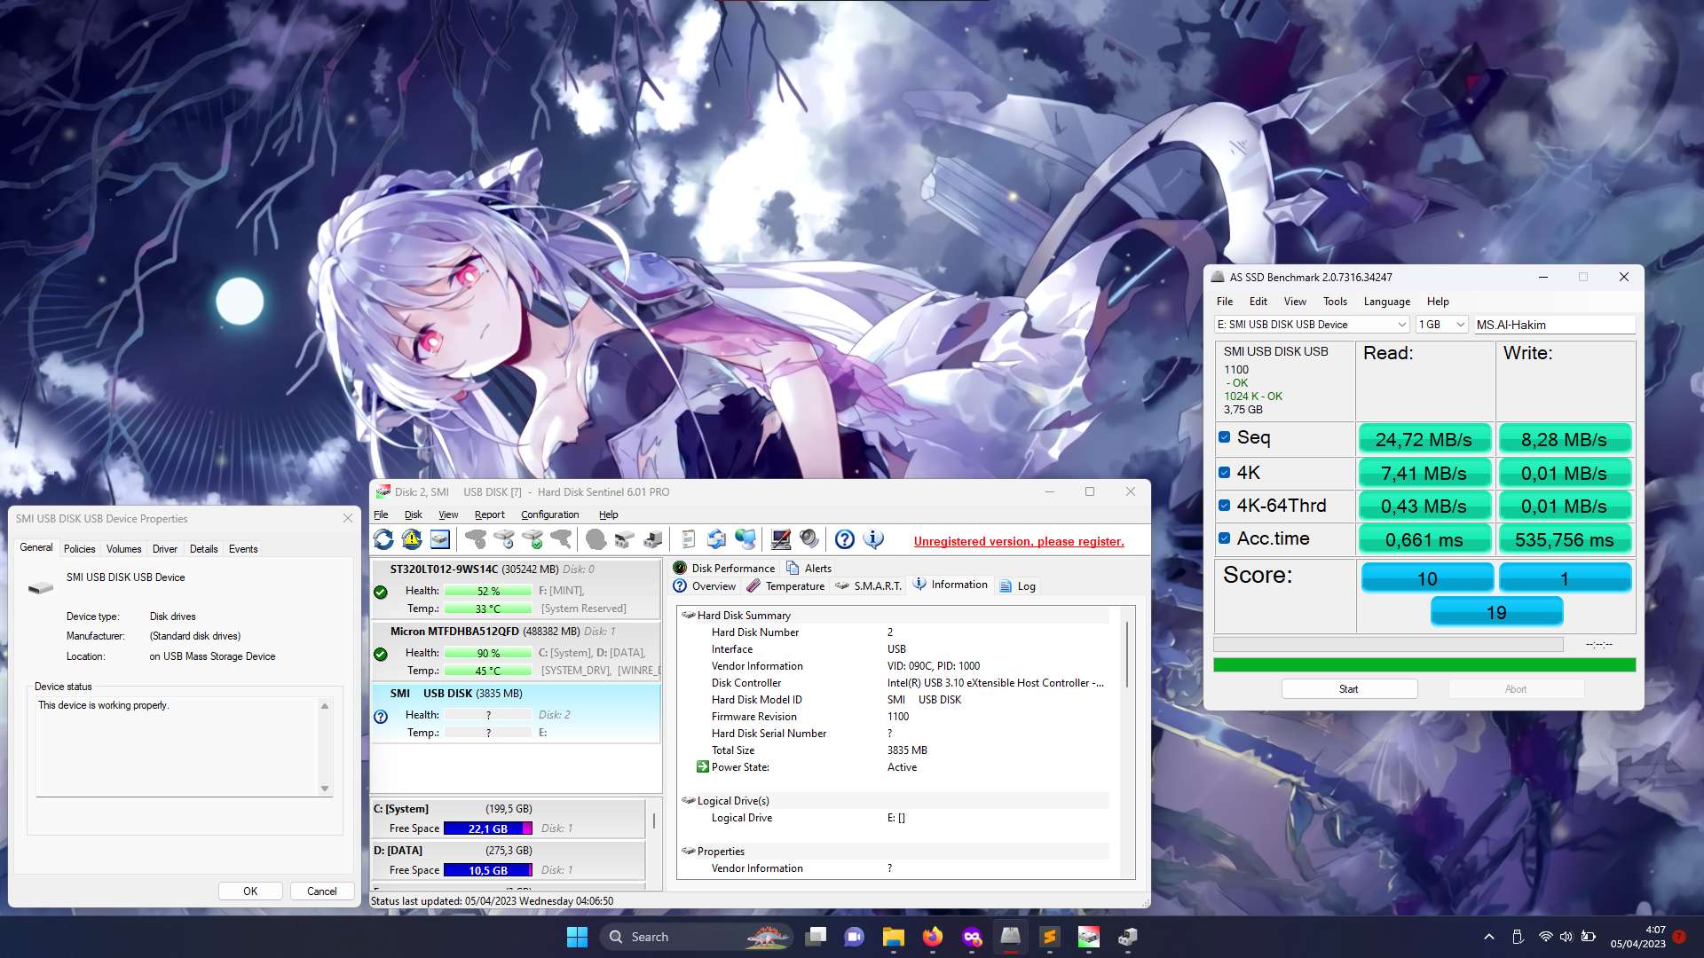Click the notepad report icon in Hard Disk Sentinel toolbar

(x=688, y=539)
